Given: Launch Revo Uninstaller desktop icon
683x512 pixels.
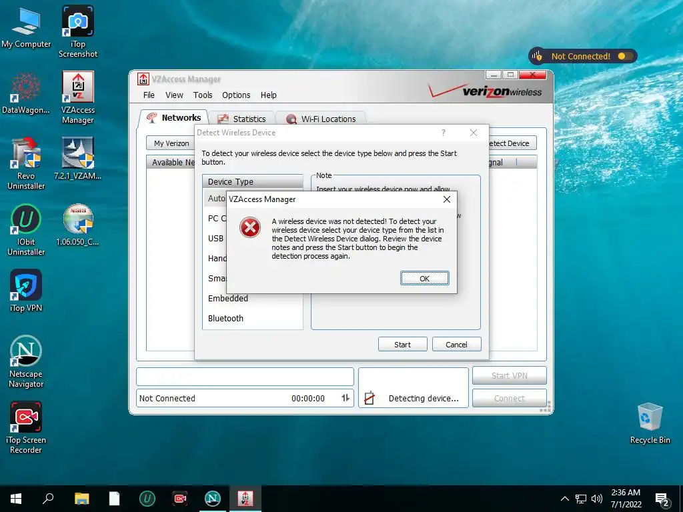Looking at the screenshot, I should 26,163.
